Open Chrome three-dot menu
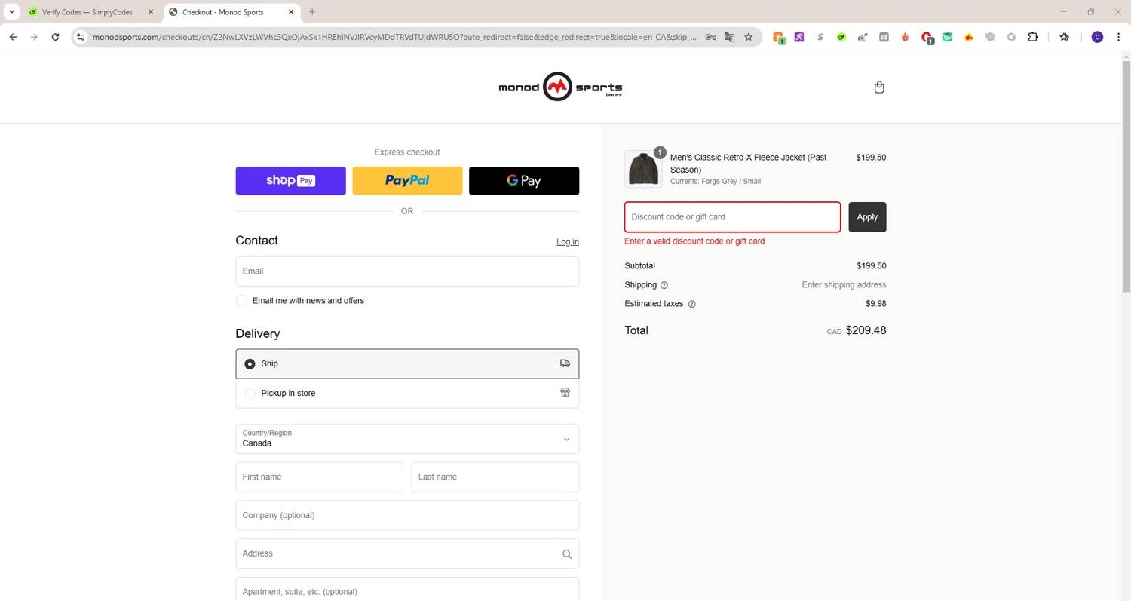This screenshot has height=601, width=1131. tap(1118, 37)
